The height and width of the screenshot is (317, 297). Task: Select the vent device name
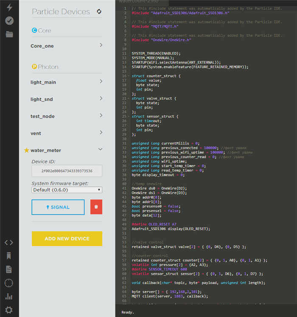[x=36, y=133]
